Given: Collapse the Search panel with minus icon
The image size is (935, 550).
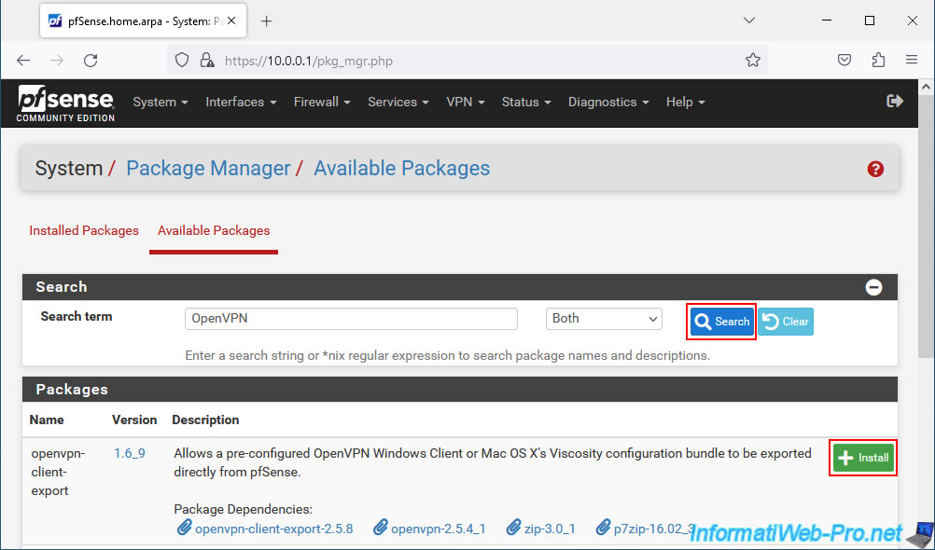Looking at the screenshot, I should [873, 287].
